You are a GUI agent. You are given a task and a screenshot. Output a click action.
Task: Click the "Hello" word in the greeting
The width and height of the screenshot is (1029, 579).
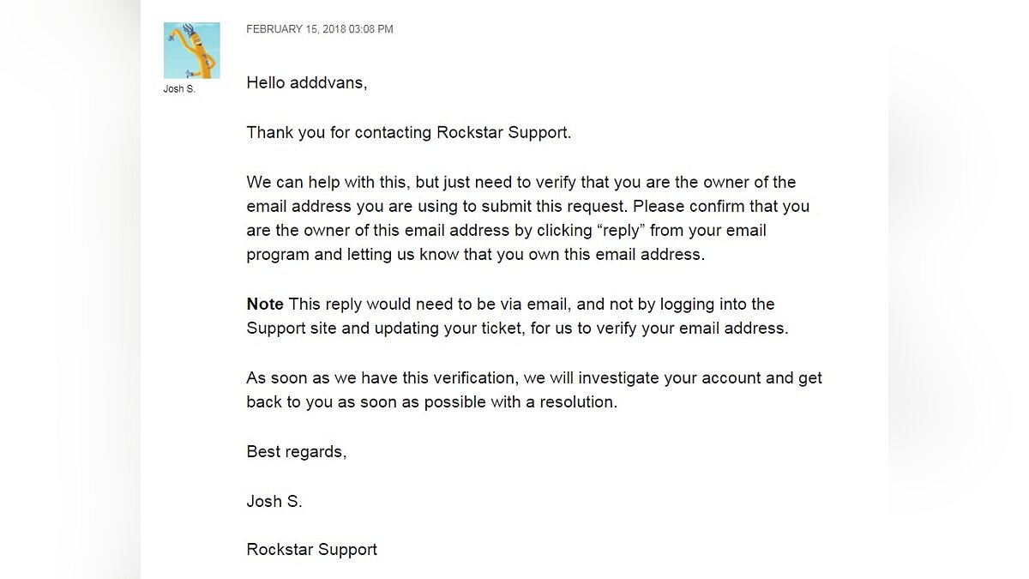point(266,83)
